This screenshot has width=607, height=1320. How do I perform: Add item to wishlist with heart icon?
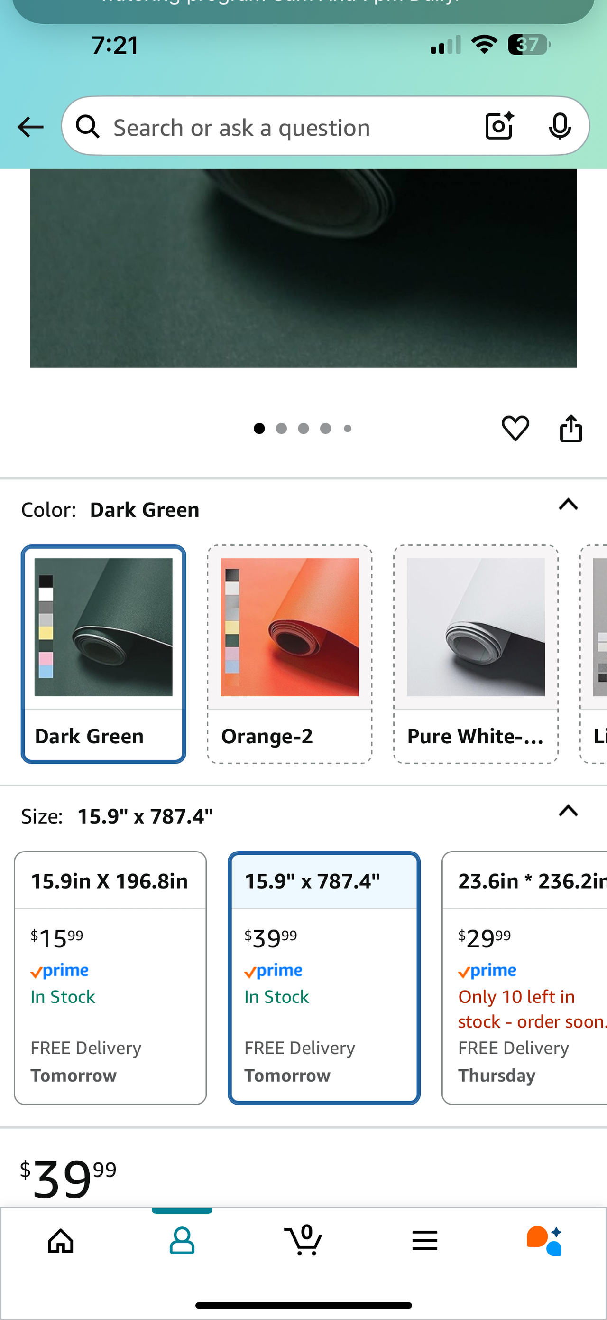coord(515,428)
